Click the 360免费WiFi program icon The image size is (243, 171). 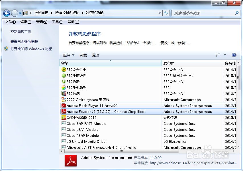[x=64, y=76]
